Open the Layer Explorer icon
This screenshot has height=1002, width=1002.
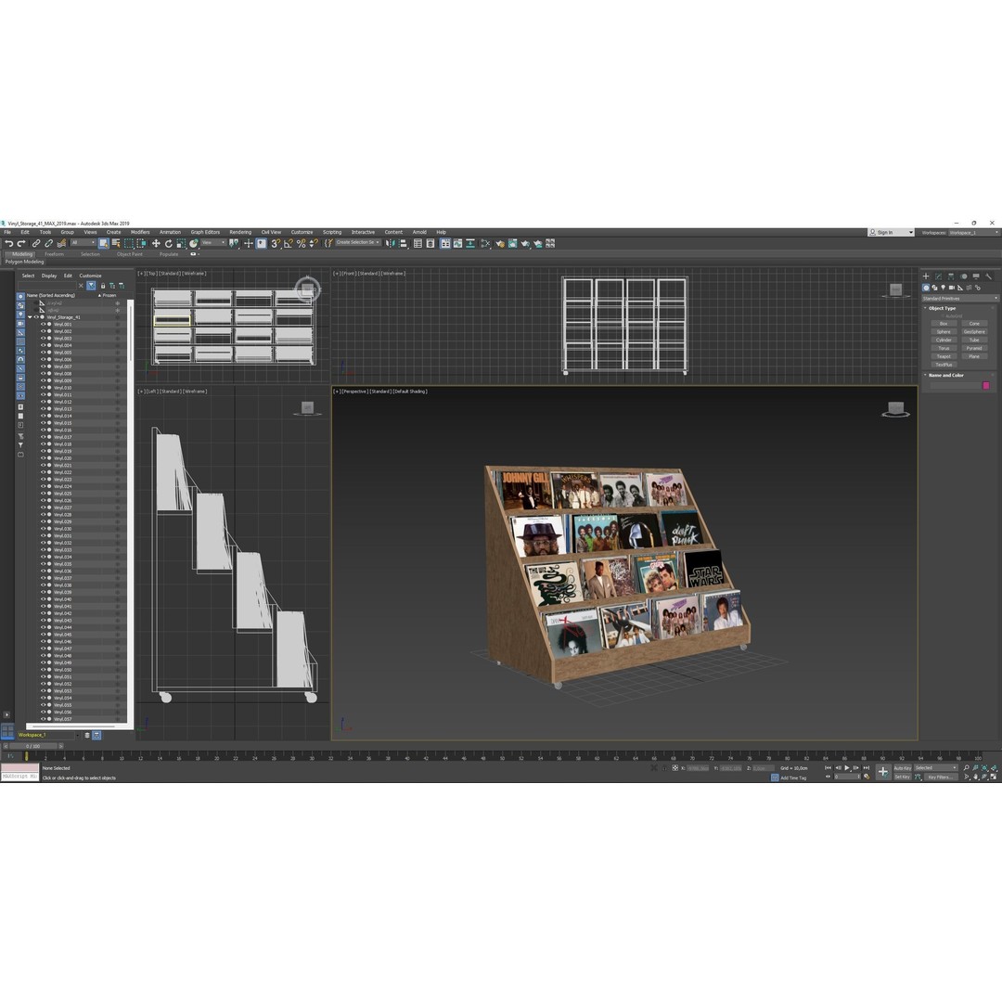click(x=430, y=243)
